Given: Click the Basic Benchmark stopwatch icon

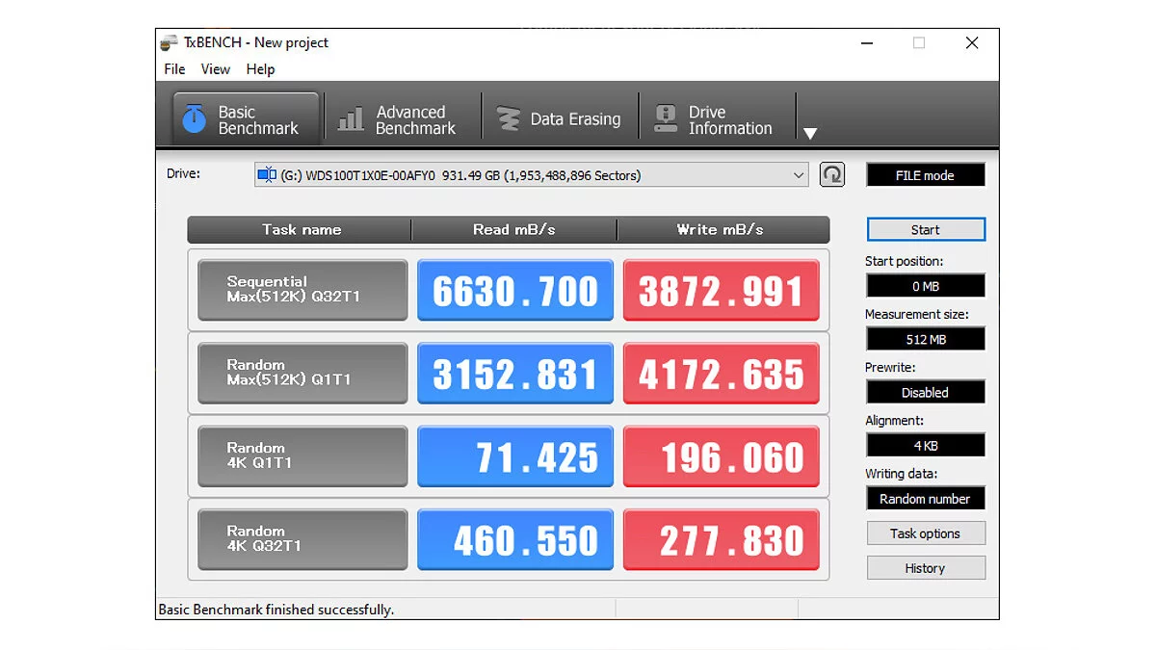Looking at the screenshot, I should (x=195, y=119).
